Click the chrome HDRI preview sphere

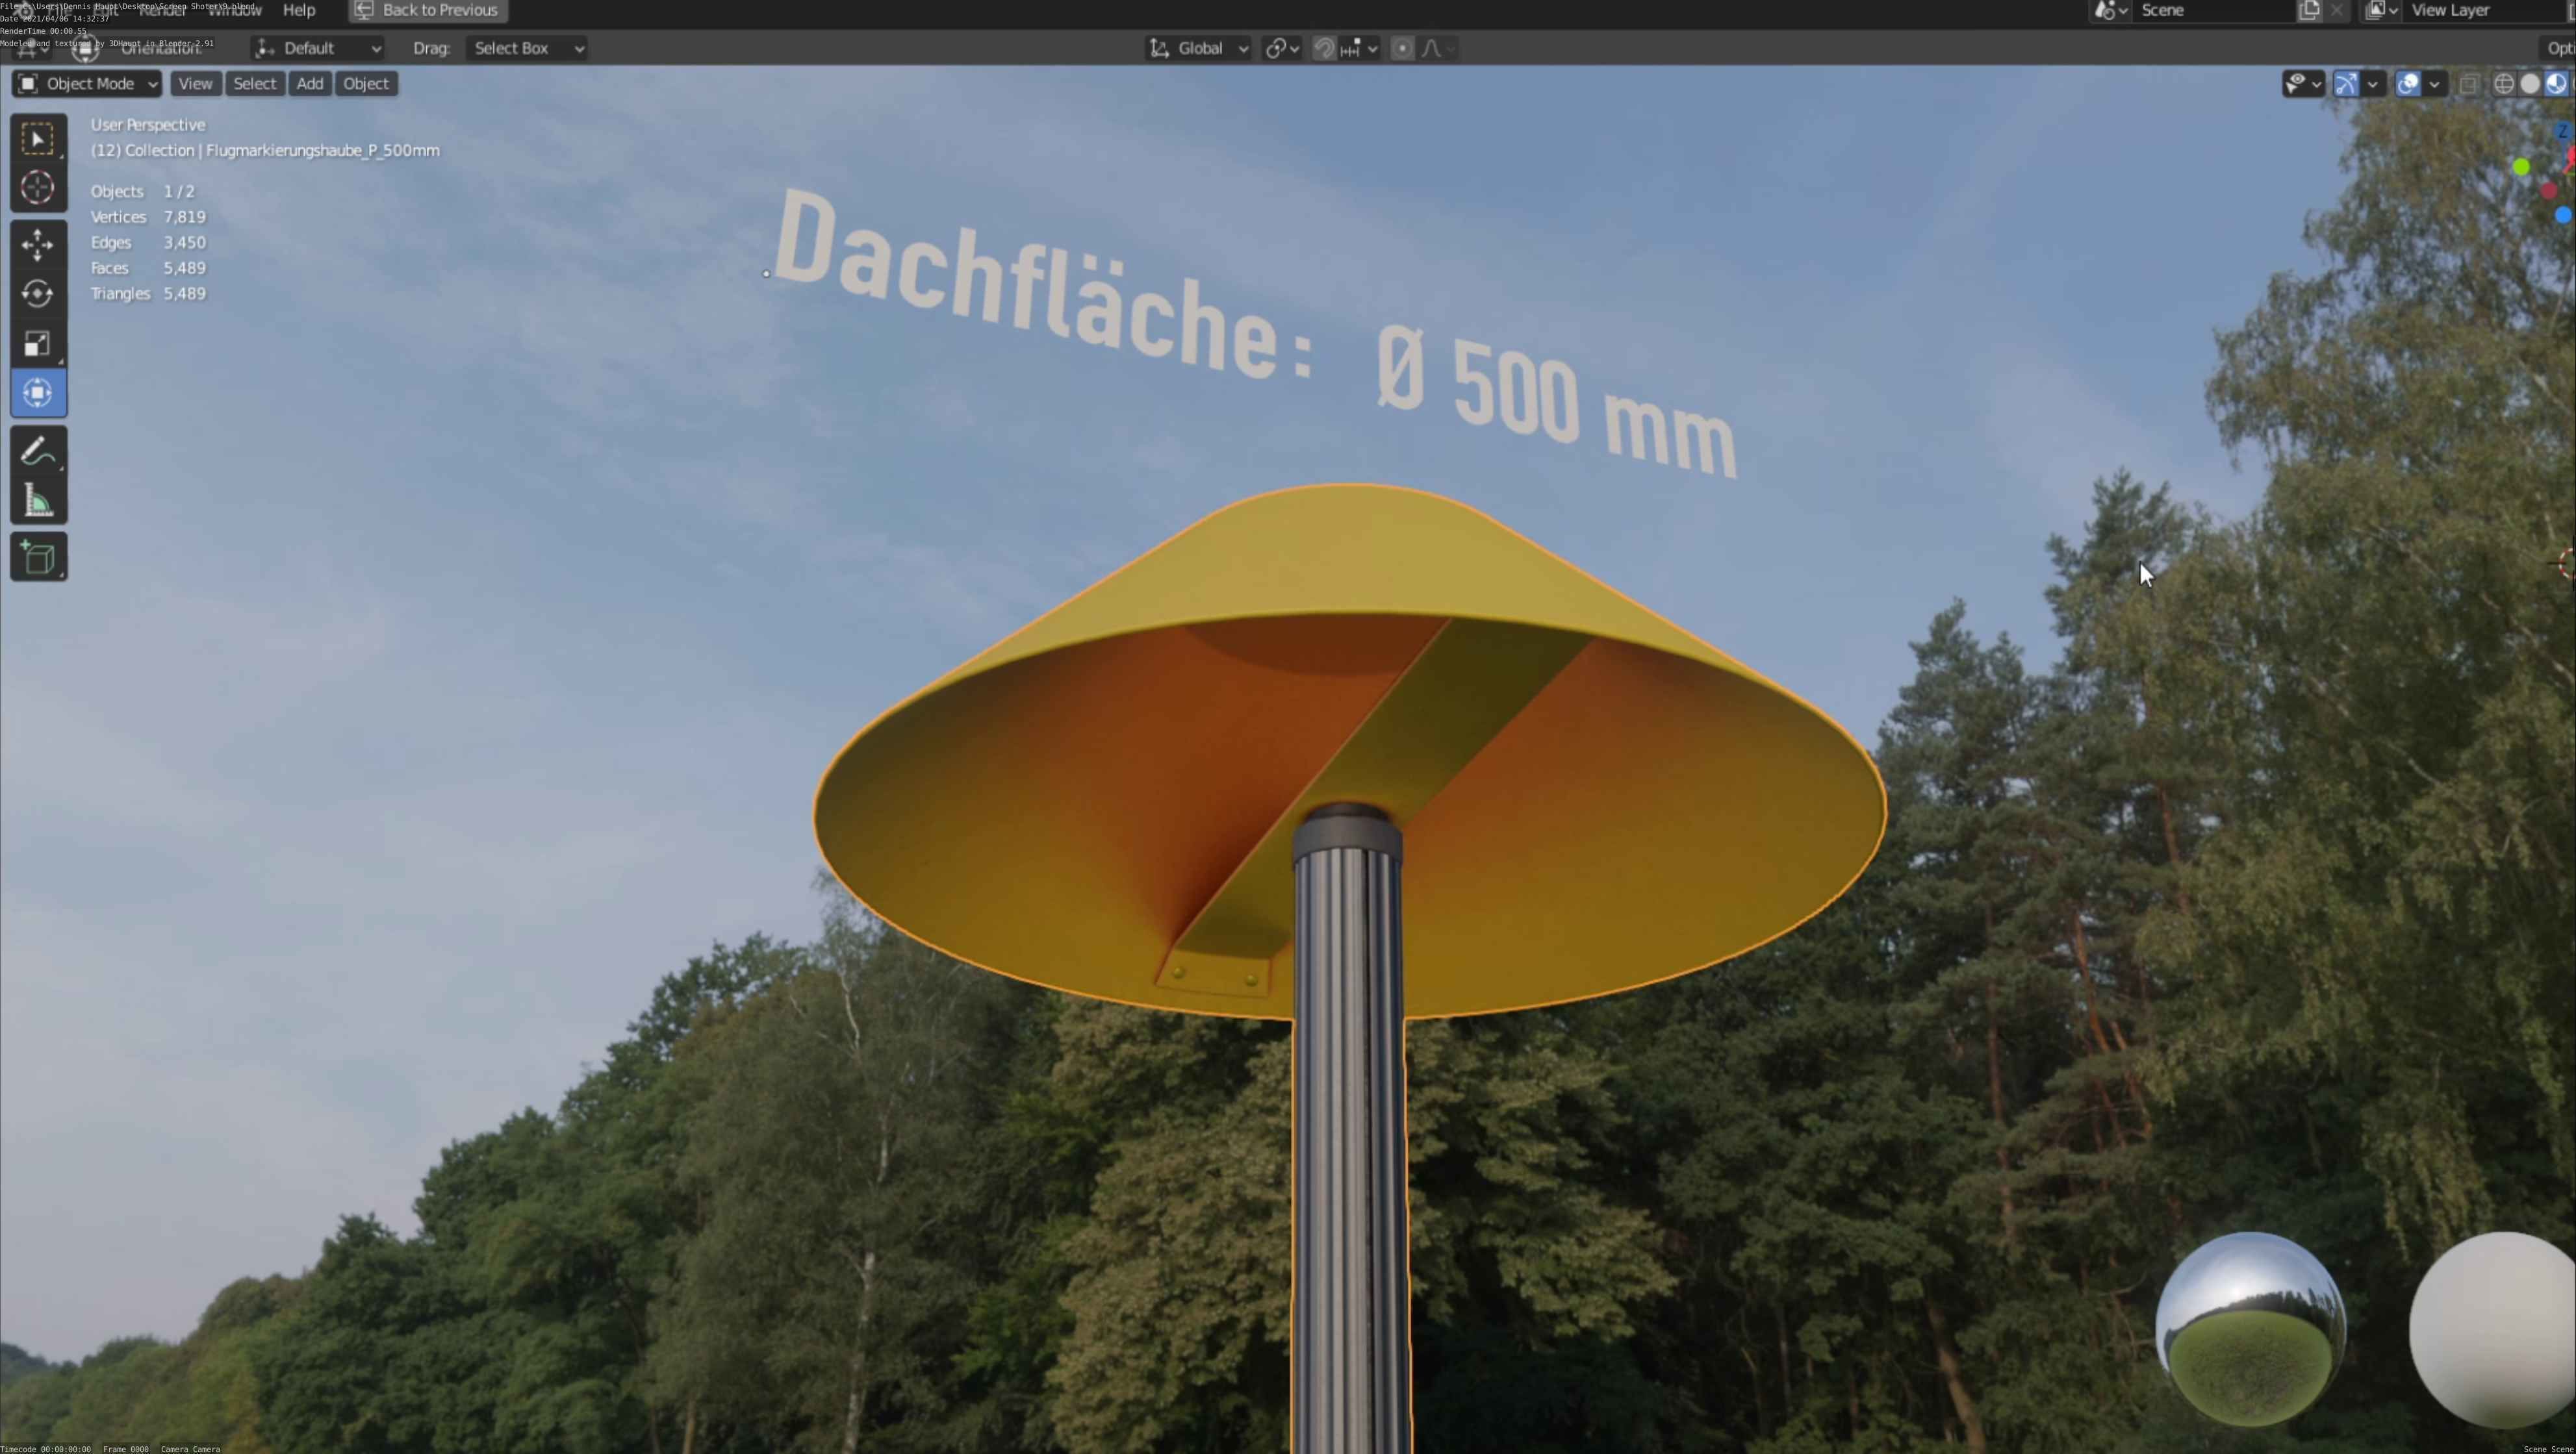(x=2251, y=1328)
